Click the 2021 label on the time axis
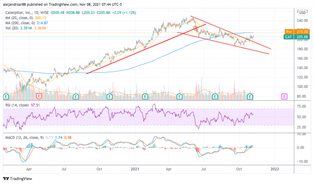The height and width of the screenshot is (184, 314). coord(135,169)
